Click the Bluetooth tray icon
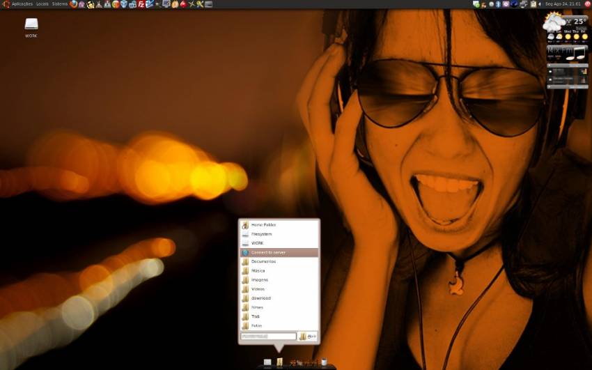Screen dimensions: 592x370 [498, 4]
